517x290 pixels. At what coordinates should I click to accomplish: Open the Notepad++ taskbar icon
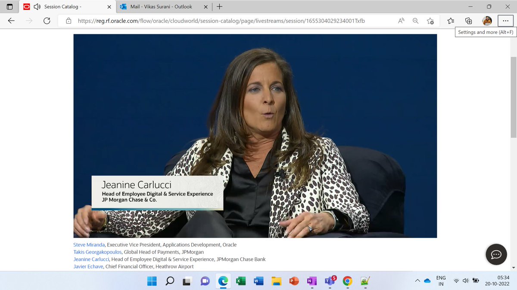point(365,281)
